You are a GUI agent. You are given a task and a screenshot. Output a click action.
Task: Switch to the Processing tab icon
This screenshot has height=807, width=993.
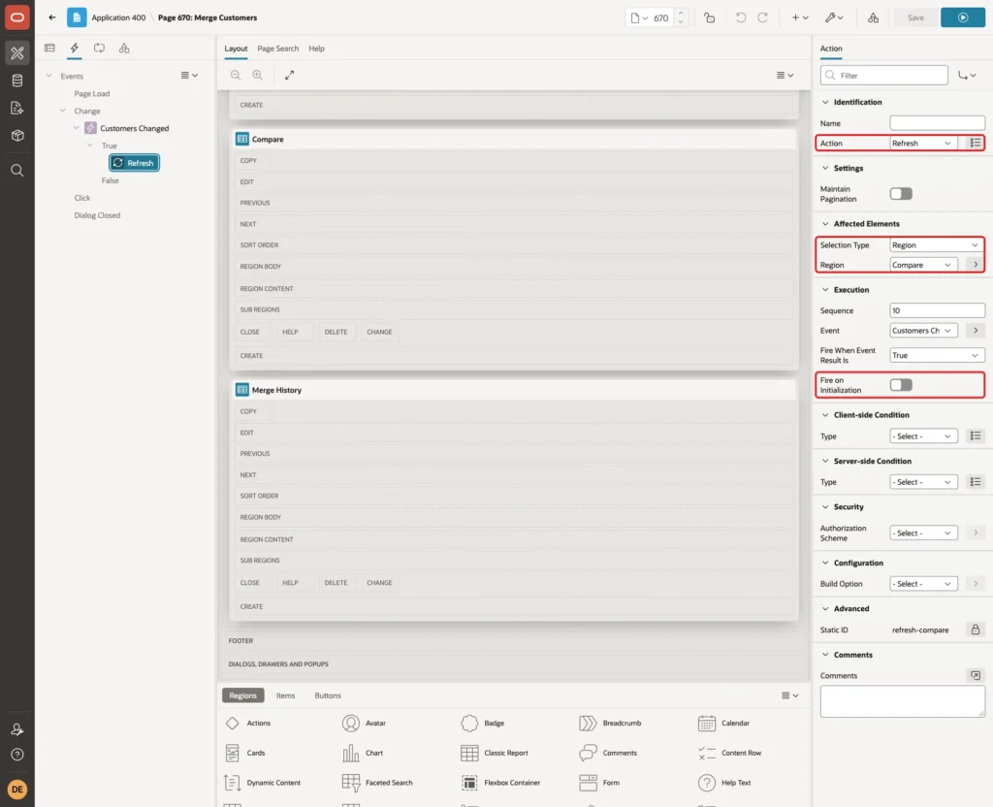[x=100, y=48]
